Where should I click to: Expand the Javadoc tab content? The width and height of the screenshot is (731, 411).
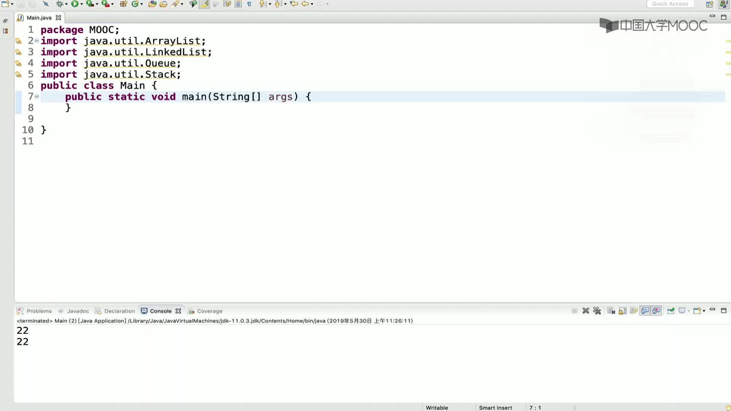click(x=78, y=311)
